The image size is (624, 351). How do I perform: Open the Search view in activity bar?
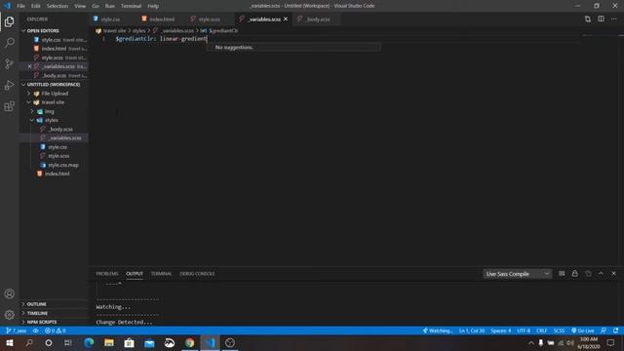tap(9, 43)
